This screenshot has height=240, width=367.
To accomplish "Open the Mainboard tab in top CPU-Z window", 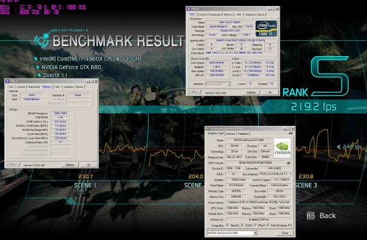I will coord(215,15).
